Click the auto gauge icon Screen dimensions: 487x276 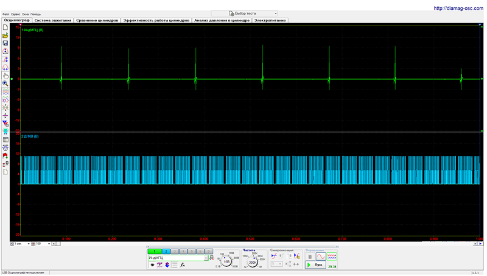[x=5, y=147]
